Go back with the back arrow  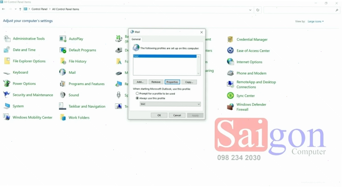(3, 9)
